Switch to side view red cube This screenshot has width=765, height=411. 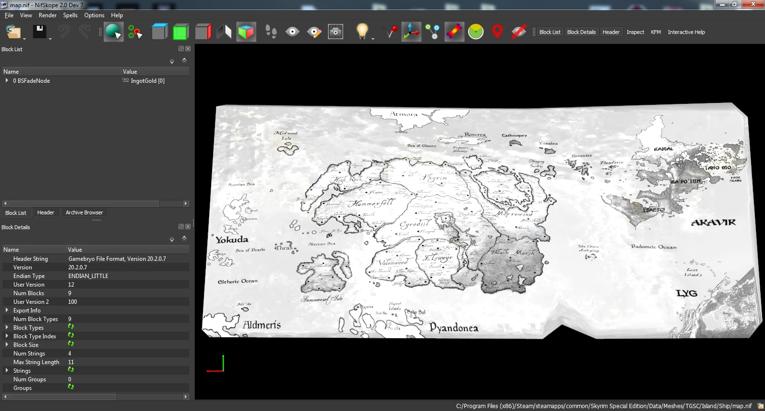tap(202, 32)
